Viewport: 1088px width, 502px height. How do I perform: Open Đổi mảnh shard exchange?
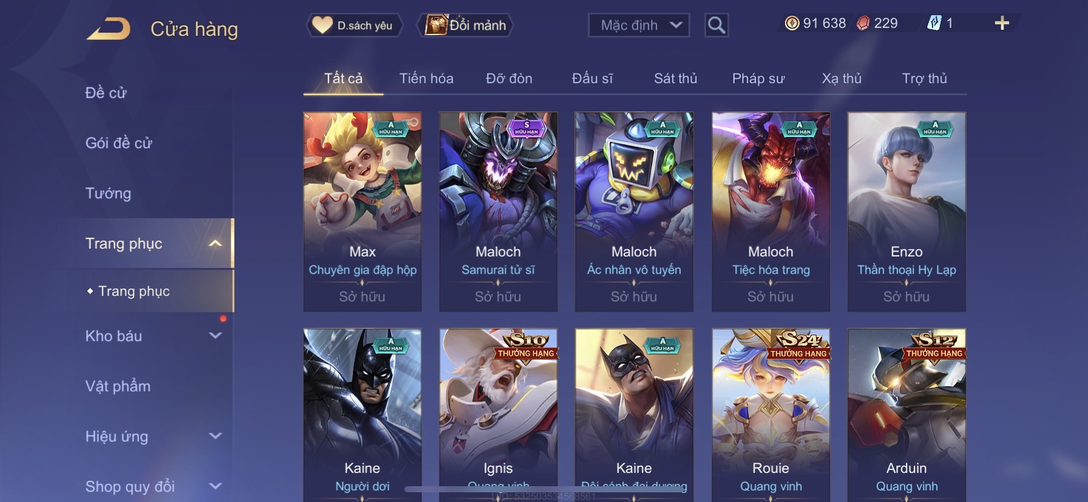[x=466, y=25]
